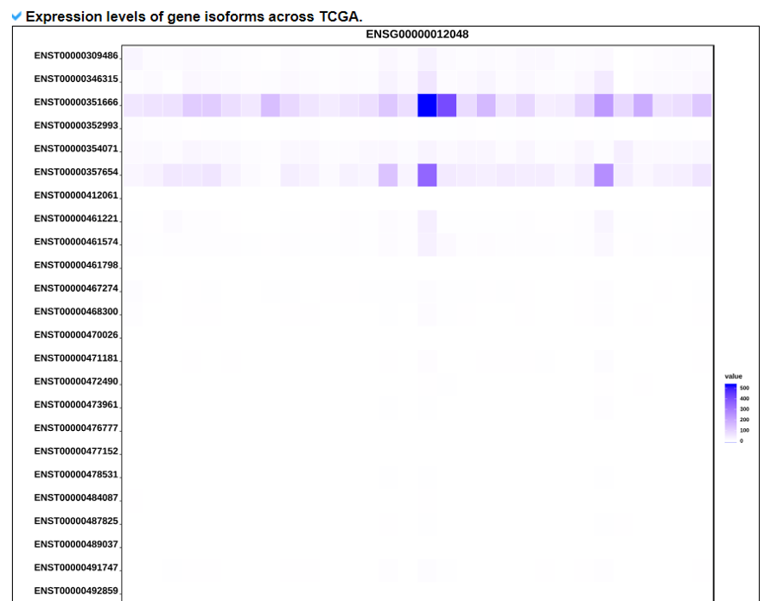Image resolution: width=764 pixels, height=601 pixels.
Task: Click the ENST00000489037 isoform label
Action: (76, 545)
